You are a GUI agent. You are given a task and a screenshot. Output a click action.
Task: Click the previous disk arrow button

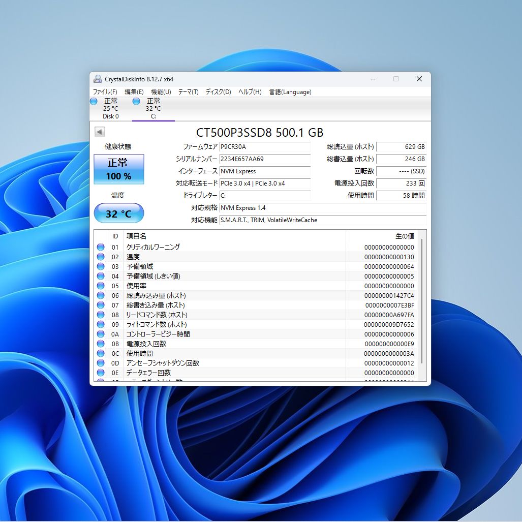coord(100,132)
